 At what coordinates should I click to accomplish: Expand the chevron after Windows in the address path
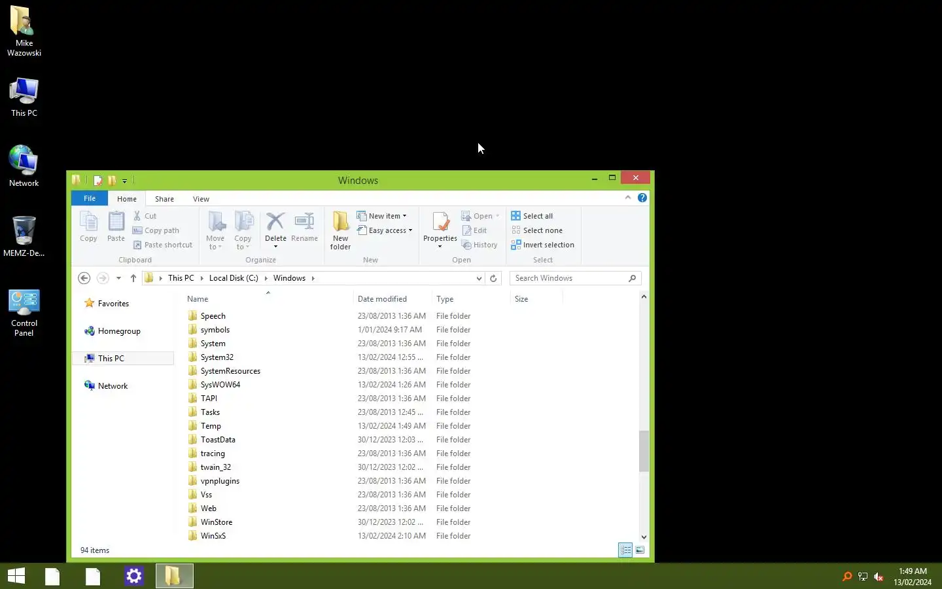point(313,278)
